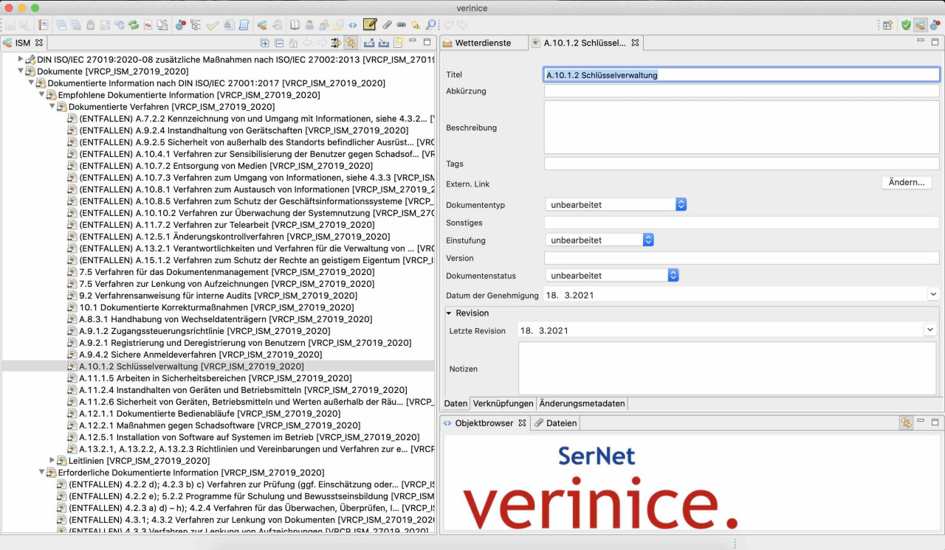945x550 pixels.
Task: Click the yellow note edit icon in the toolbar
Action: coord(371,24)
